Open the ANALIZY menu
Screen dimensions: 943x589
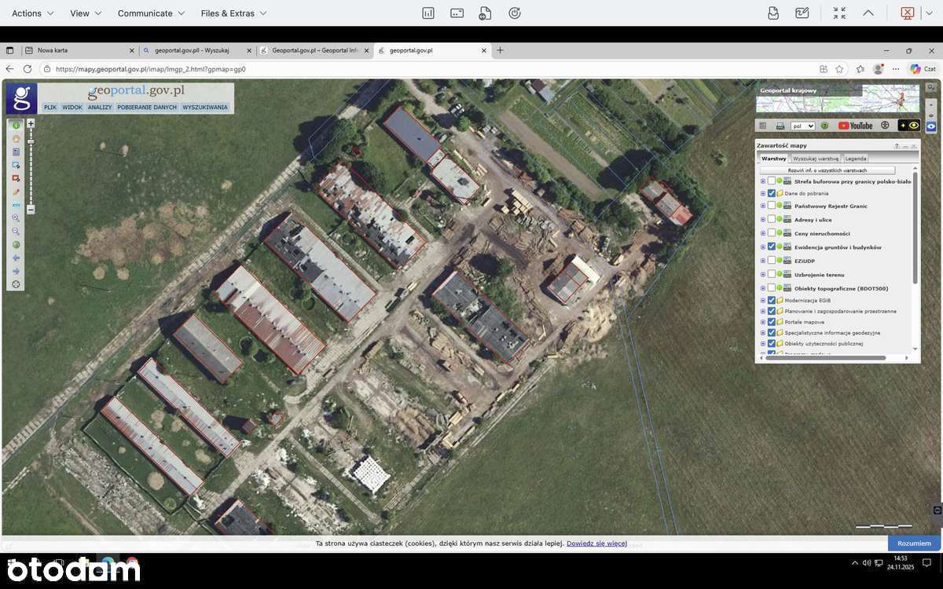(x=100, y=108)
